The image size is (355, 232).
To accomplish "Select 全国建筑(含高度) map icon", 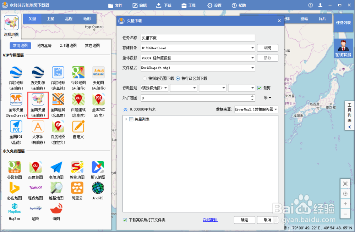I will coord(58,100).
